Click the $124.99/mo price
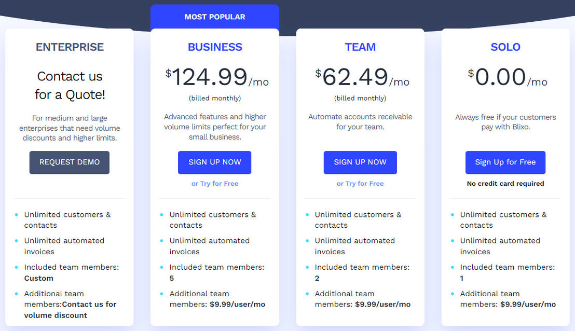Image resolution: width=575 pixels, height=331 pixels. click(217, 77)
